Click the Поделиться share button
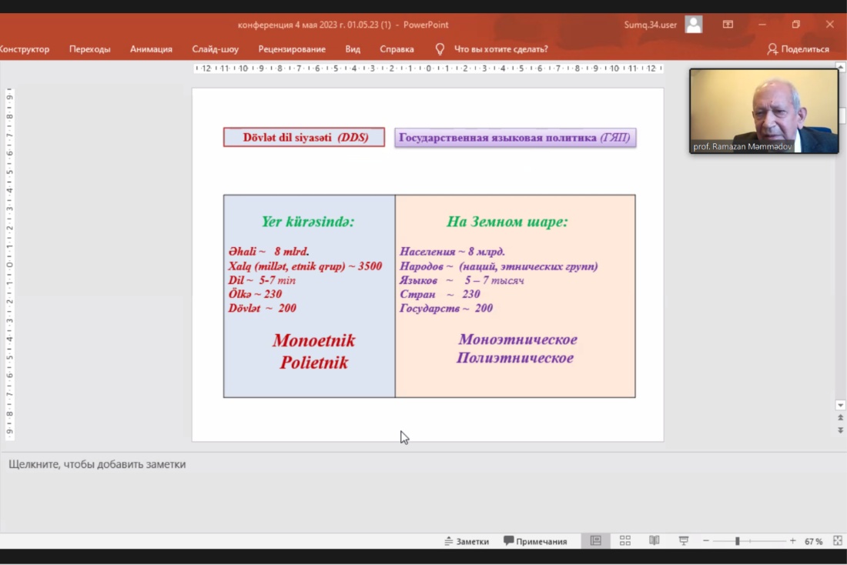 pyautogui.click(x=798, y=49)
